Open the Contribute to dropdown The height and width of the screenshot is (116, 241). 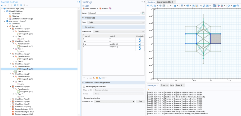pyautogui.click(x=114, y=101)
